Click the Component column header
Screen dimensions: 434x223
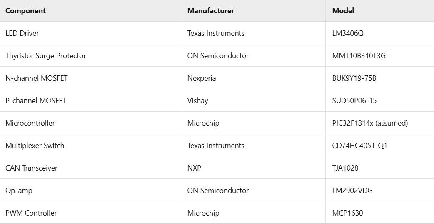coord(25,11)
